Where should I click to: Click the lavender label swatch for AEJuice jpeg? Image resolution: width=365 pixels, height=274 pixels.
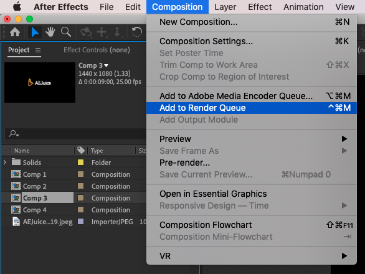81,222
